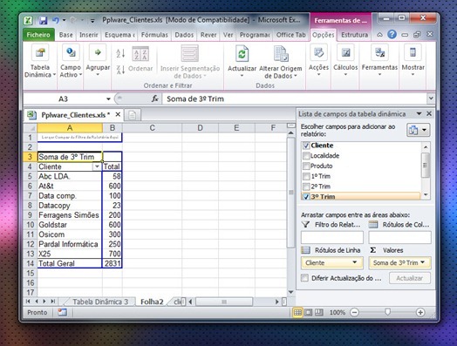Image resolution: width=457 pixels, height=346 pixels.
Task: Switch to Normal view in the status bar
Action: click(x=297, y=313)
